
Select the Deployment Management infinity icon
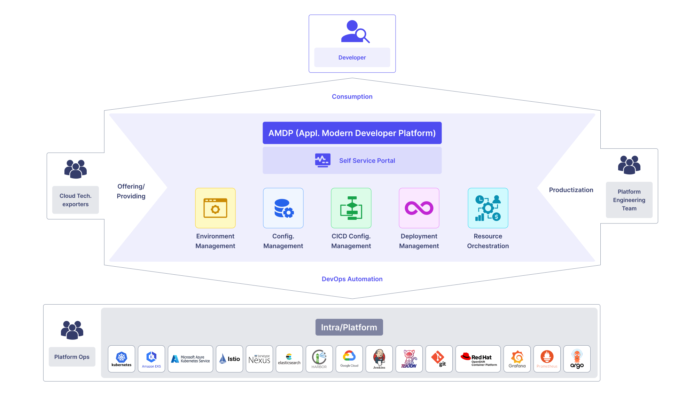(x=419, y=208)
